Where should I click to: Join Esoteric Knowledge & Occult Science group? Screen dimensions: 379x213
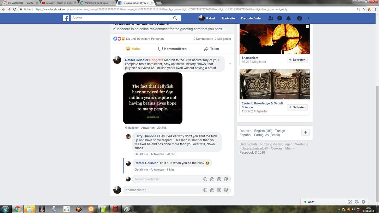click(x=297, y=107)
